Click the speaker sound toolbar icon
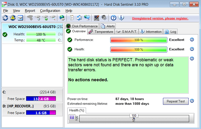The width and height of the screenshot is (201, 129). tap(104, 18)
